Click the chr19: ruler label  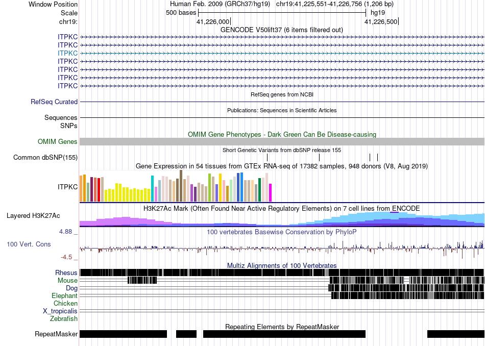68,21
